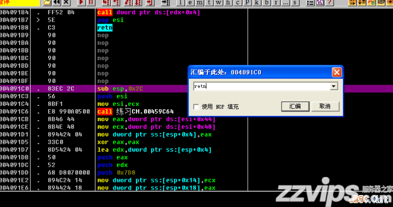The image size is (393, 207).
Task: Show Windows list (w button)
Action: pyautogui.click(x=218, y=3)
